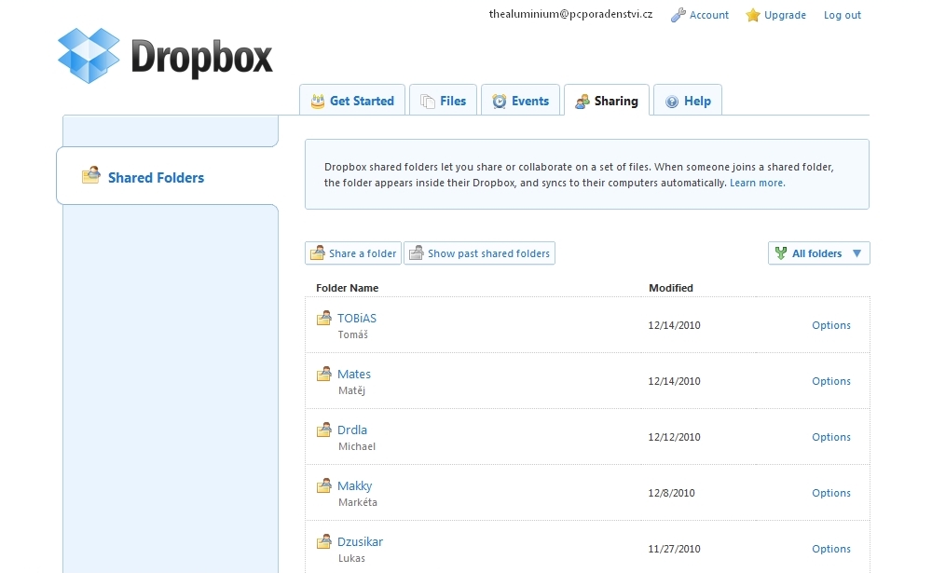Go to the Help tab
Viewport: 932px width, 573px height.
[688, 100]
